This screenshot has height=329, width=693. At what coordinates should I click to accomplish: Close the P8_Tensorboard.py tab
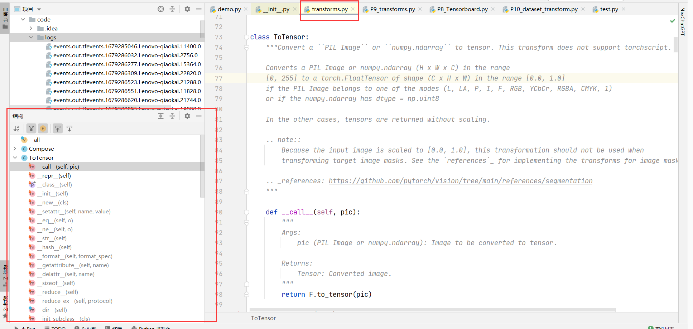click(493, 9)
